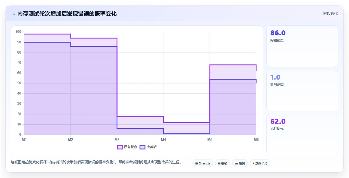349x178 pixels.
Task: Click the M1 x-axis label
Action: point(24,140)
